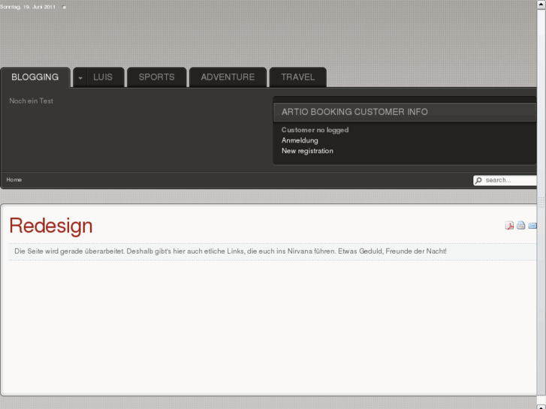Open the TRAVEL tab

pos(298,77)
